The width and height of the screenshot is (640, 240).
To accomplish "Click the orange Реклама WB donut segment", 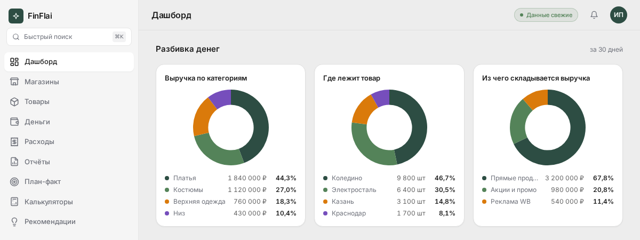I will point(537,99).
